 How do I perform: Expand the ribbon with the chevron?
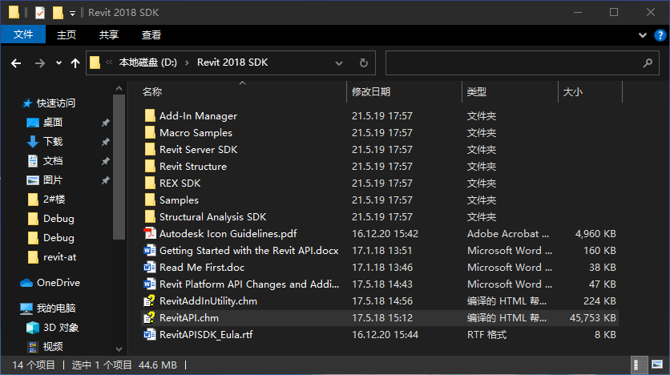pyautogui.click(x=643, y=35)
